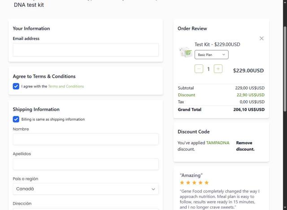Click the Dirección field label
This screenshot has width=287, height=210.
pyautogui.click(x=22, y=203)
